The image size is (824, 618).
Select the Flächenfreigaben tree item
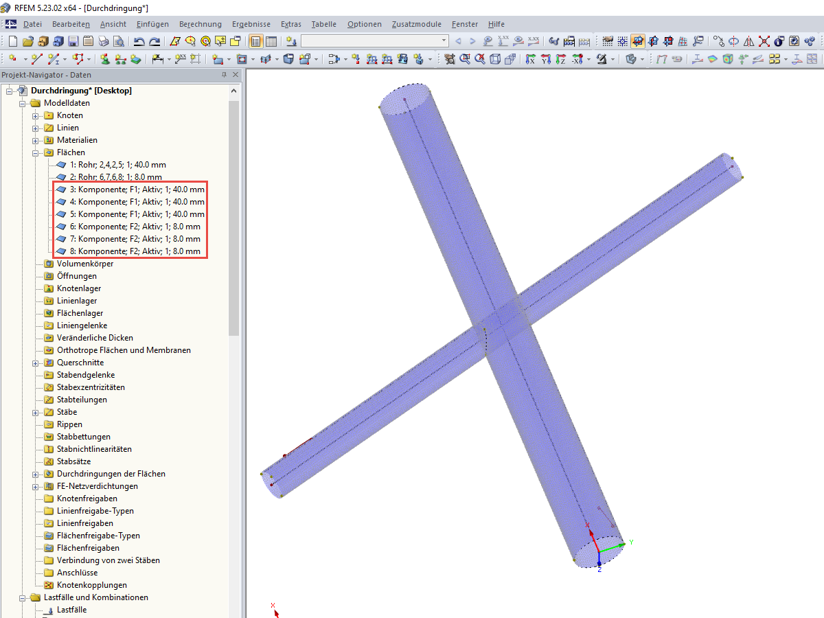tap(88, 548)
